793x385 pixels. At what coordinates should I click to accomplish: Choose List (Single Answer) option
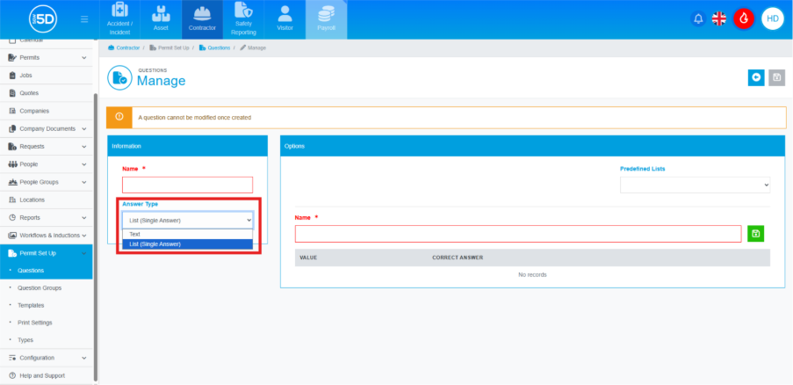[188, 244]
